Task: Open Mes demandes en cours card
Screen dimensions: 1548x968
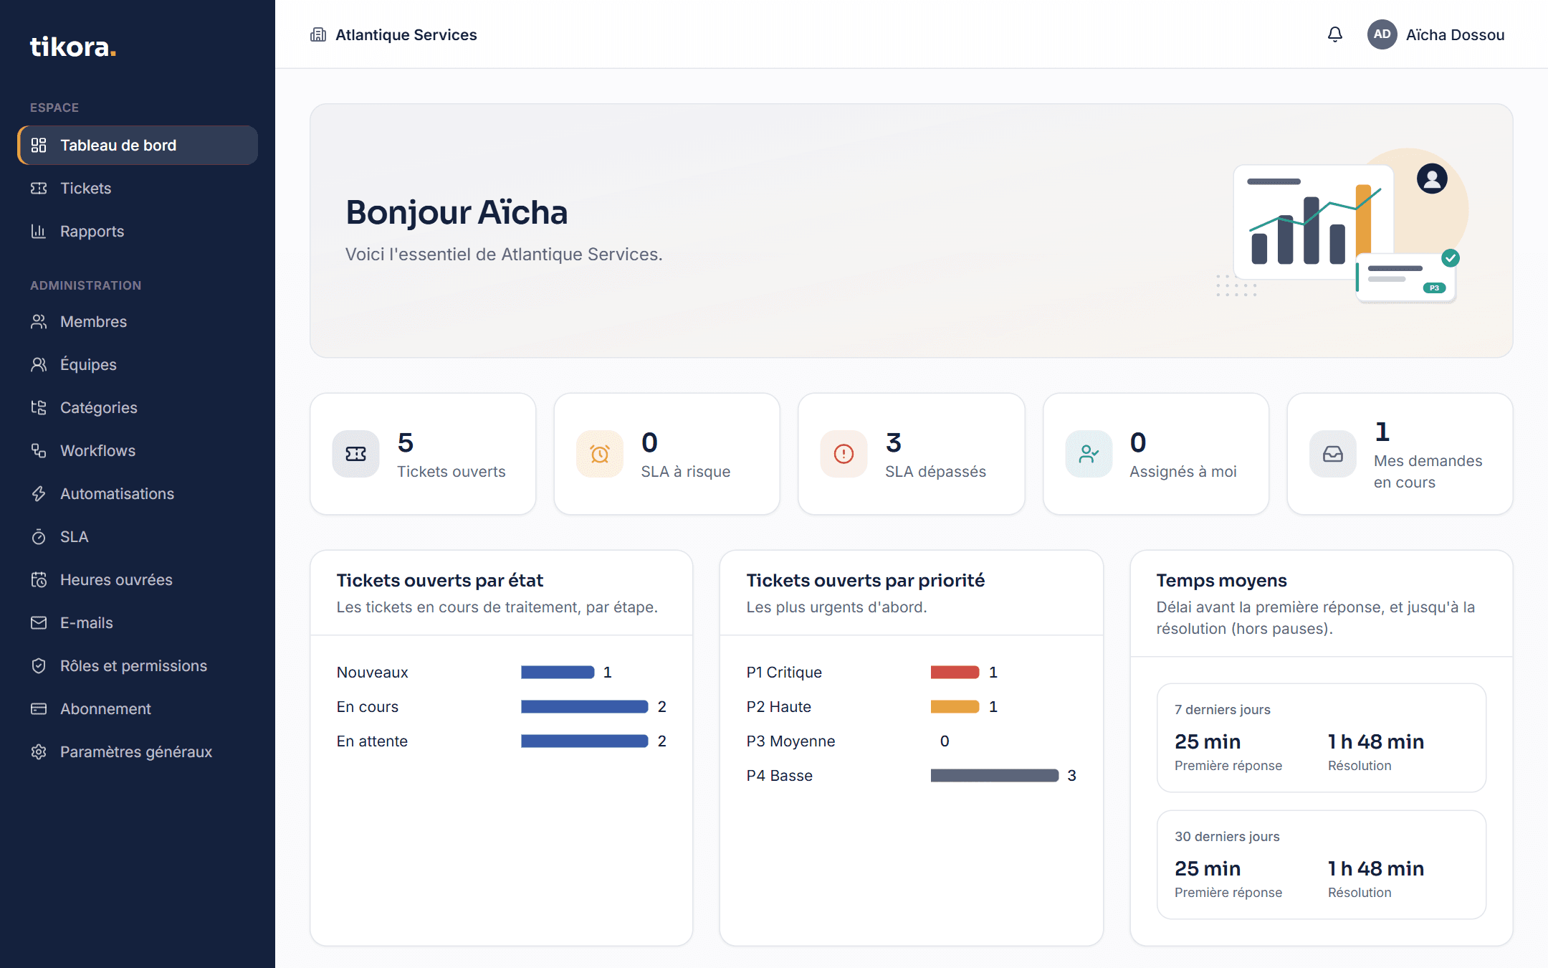Action: (x=1400, y=454)
